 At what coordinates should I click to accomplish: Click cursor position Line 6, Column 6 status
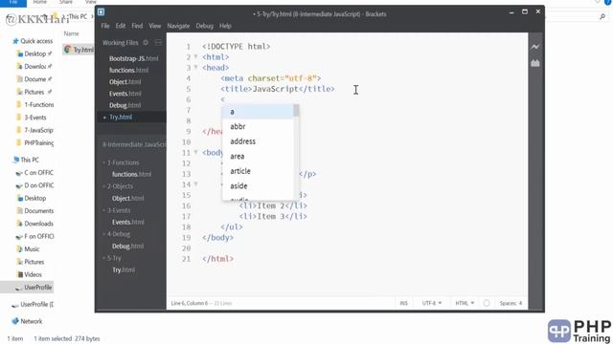(190, 303)
